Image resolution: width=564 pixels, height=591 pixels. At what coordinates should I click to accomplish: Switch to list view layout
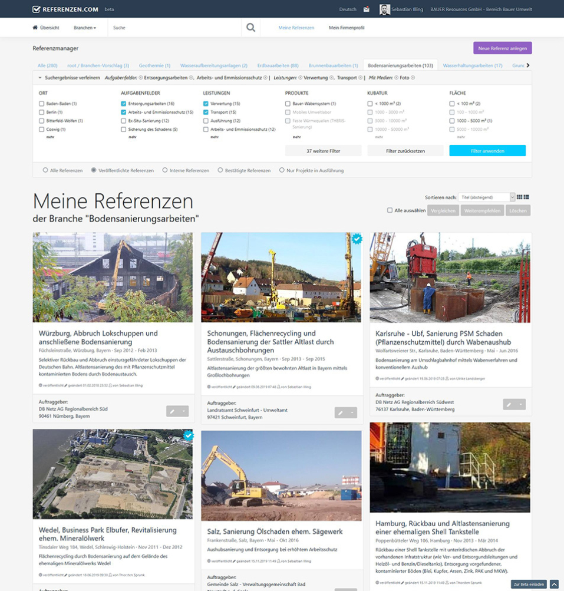click(526, 197)
